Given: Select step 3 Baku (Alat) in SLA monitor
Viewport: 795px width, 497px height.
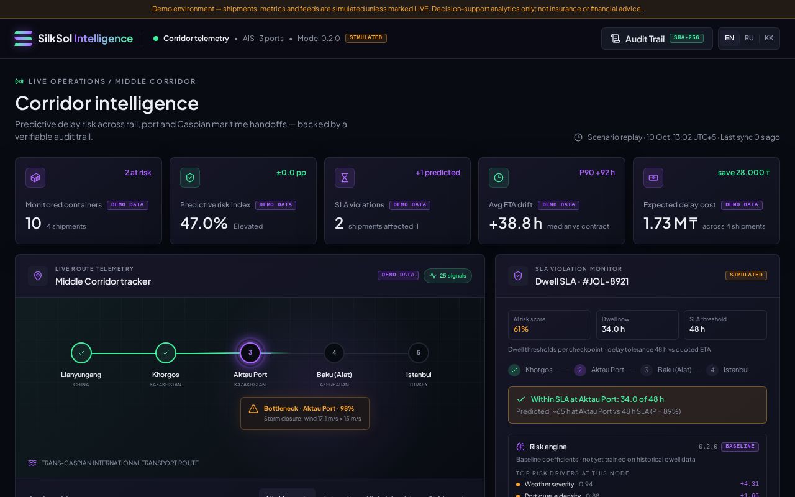Looking at the screenshot, I should click(666, 370).
